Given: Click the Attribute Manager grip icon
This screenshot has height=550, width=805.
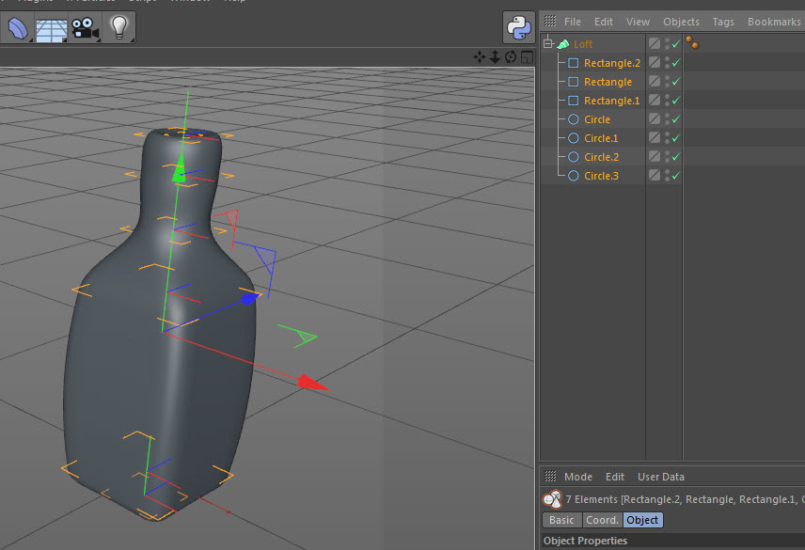Looking at the screenshot, I should pyautogui.click(x=550, y=476).
